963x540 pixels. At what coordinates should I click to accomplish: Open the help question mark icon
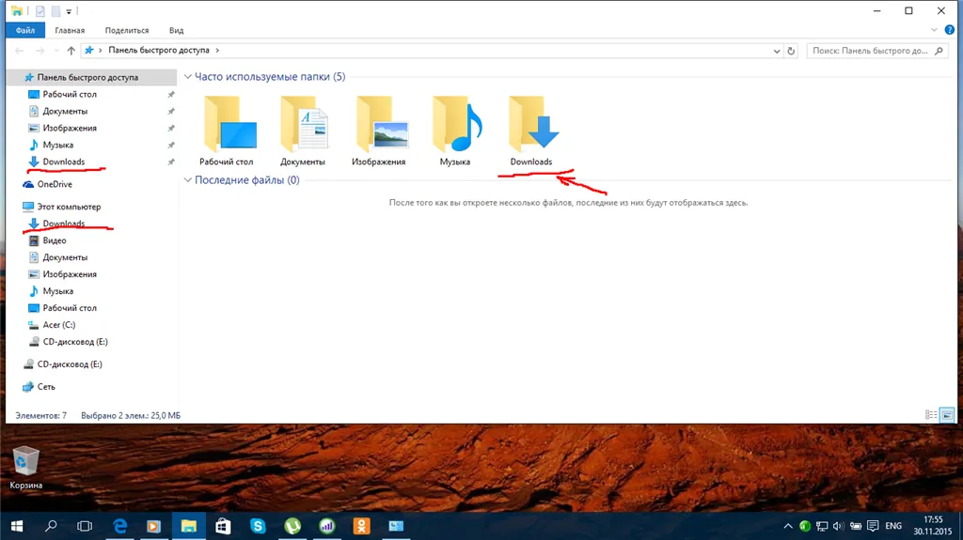(x=950, y=29)
